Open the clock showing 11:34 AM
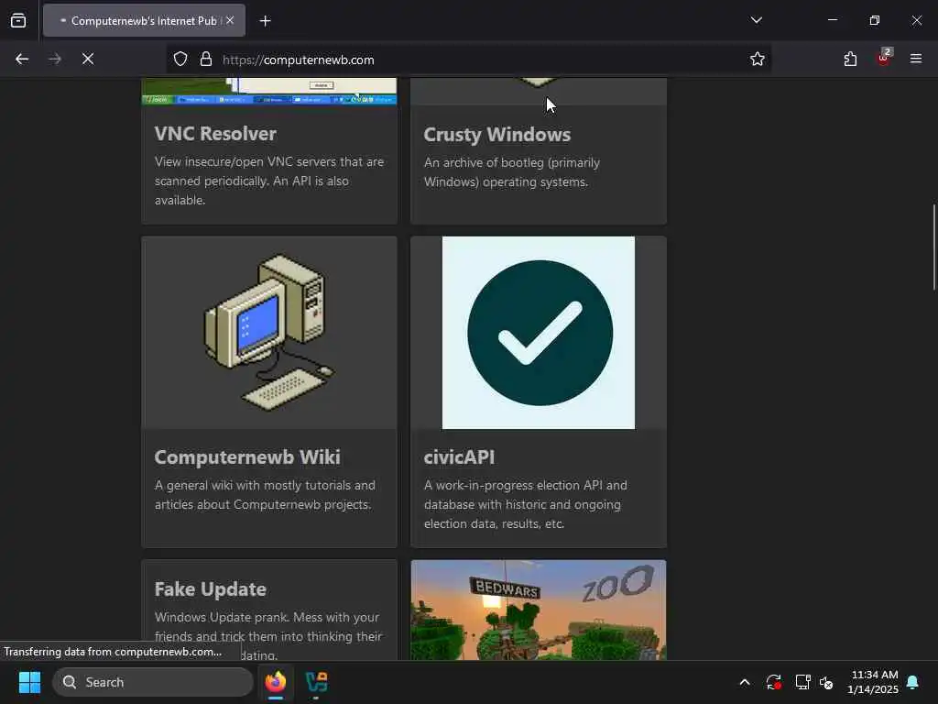The height and width of the screenshot is (704, 938). [873, 682]
